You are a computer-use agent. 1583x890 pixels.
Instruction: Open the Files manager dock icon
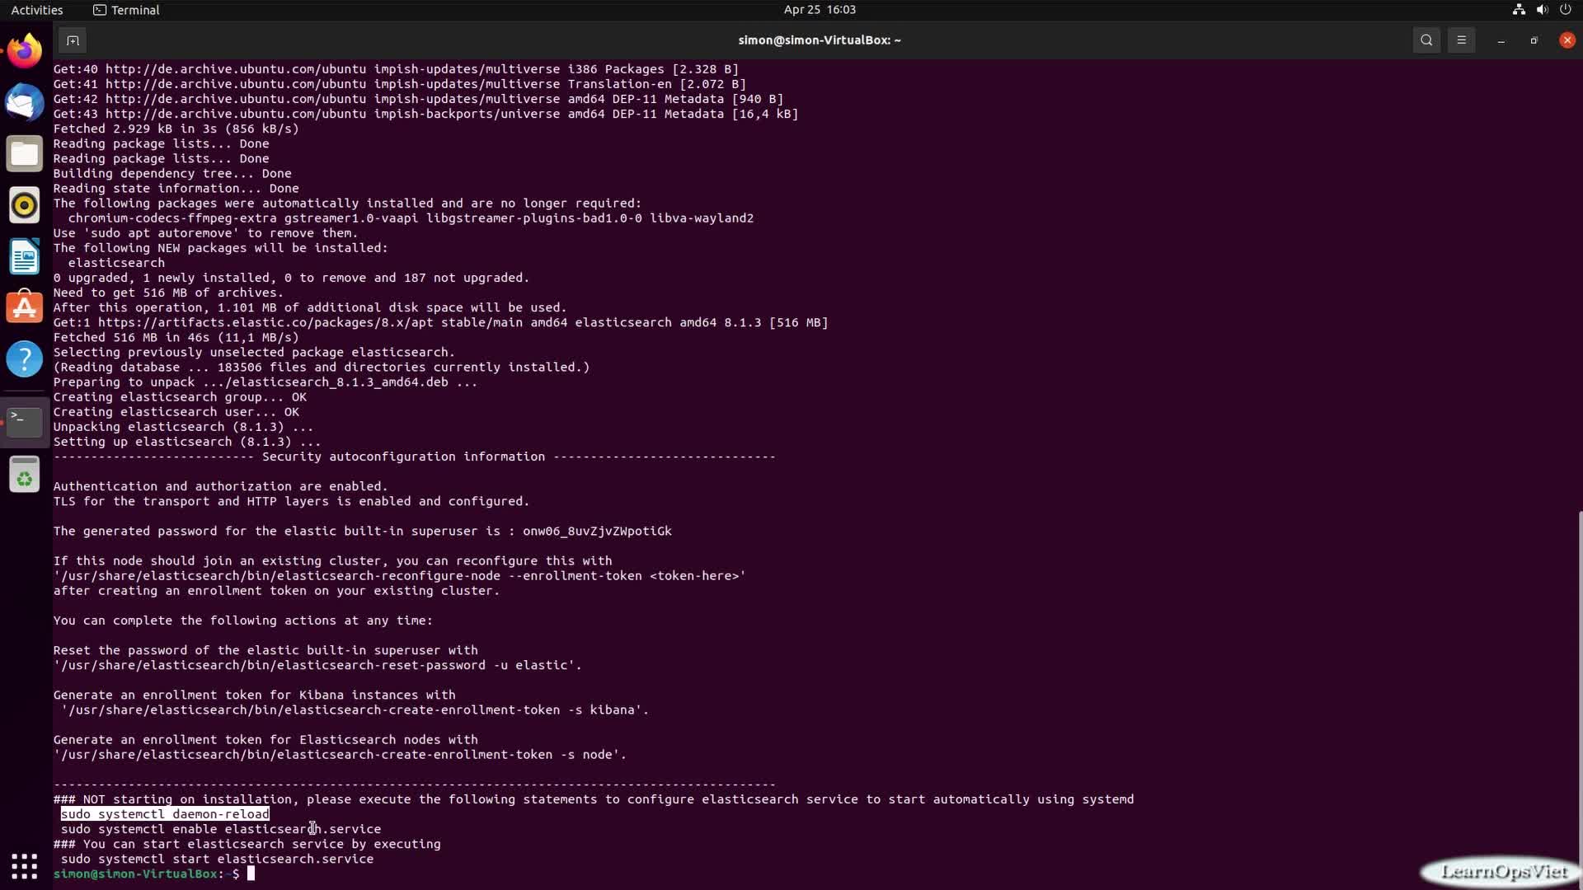click(25, 154)
